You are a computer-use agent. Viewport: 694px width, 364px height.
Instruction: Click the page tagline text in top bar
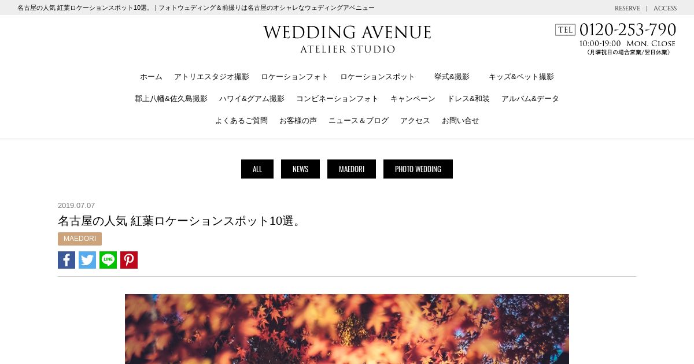[196, 8]
